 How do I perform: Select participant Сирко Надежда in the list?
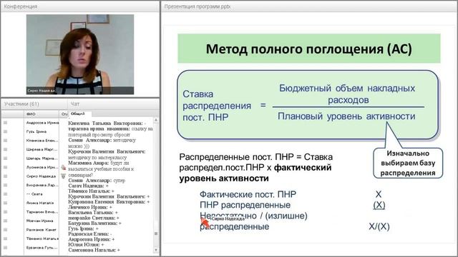click(x=41, y=176)
